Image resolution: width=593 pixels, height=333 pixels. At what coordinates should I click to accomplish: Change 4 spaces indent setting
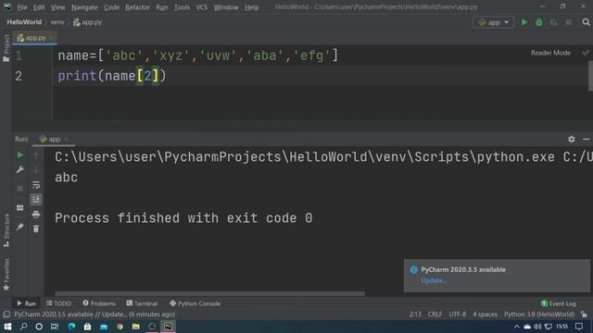485,314
